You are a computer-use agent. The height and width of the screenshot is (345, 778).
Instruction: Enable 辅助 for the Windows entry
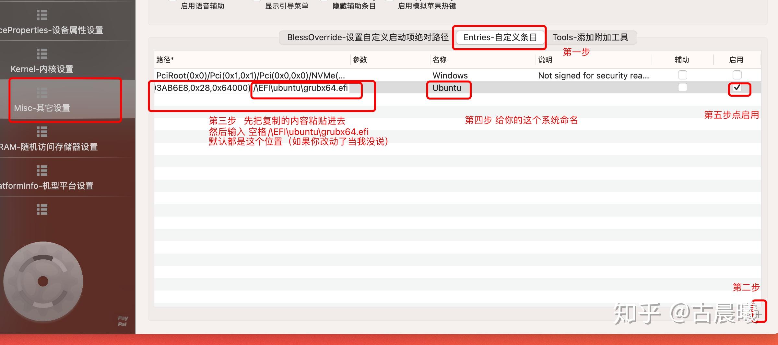click(x=683, y=75)
